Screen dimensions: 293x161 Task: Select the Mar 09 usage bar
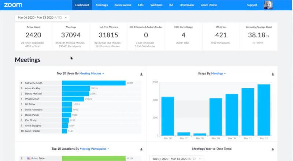pos(216,117)
